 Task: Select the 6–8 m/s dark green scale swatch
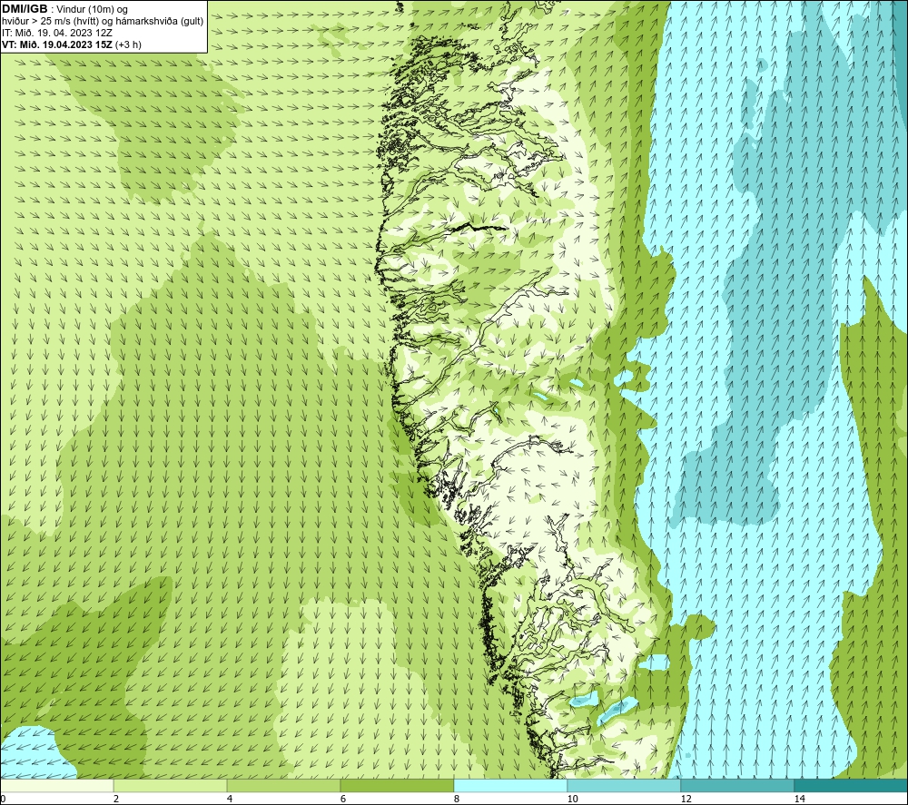(398, 785)
